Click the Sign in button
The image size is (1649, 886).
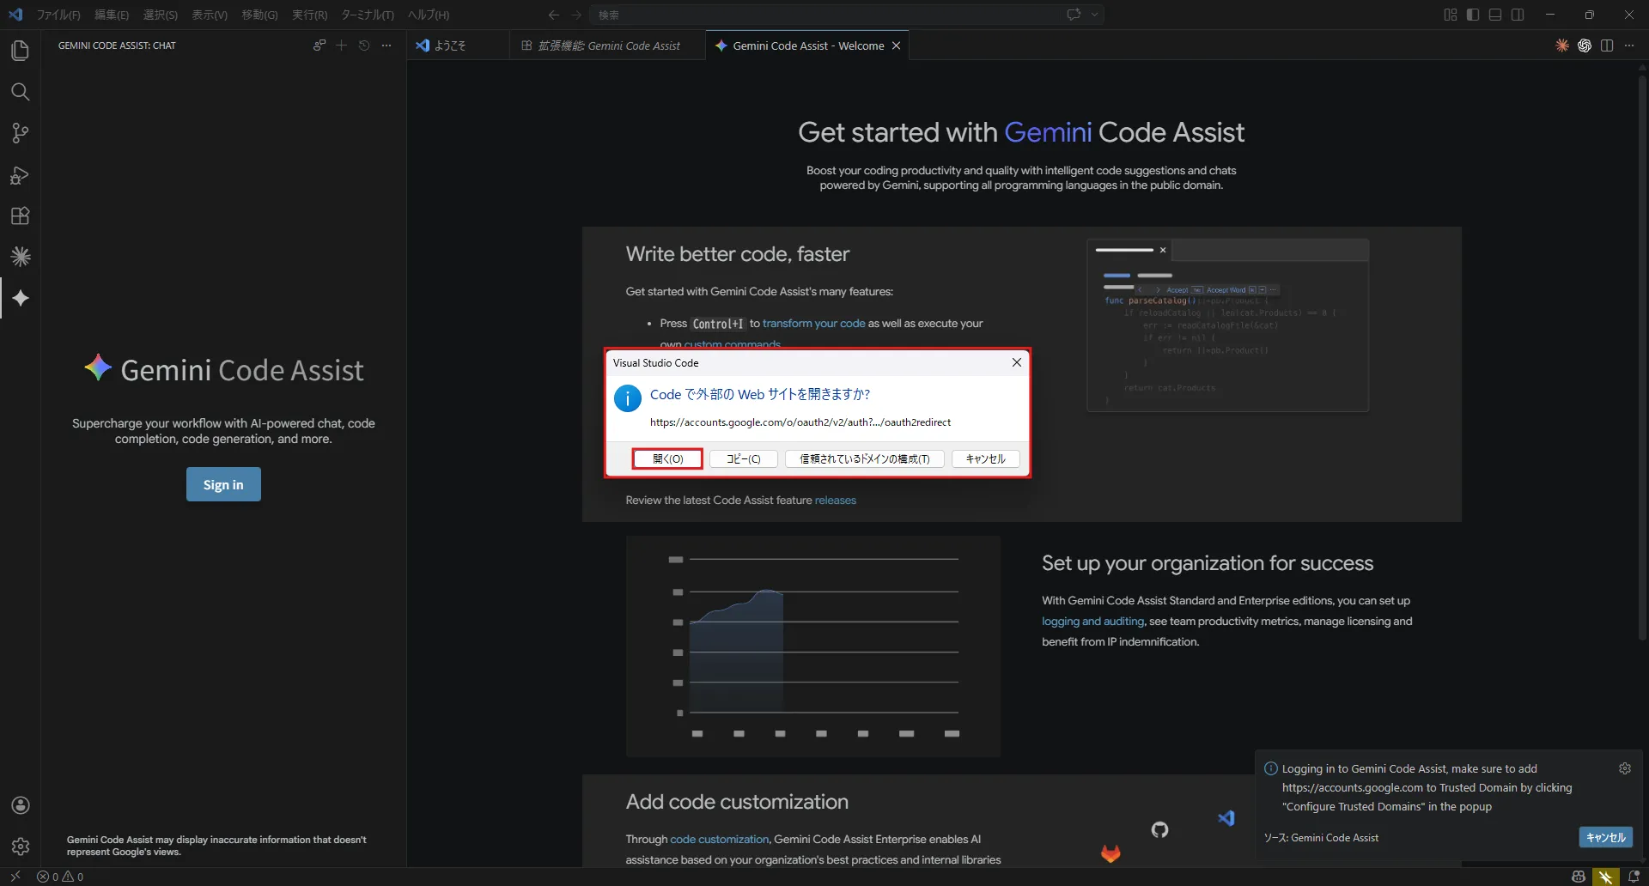(x=223, y=484)
